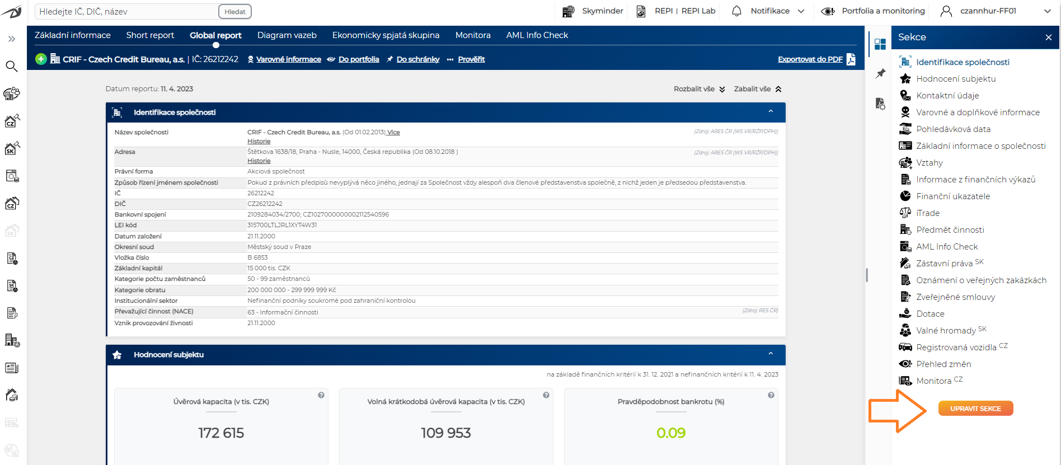
Task: Switch to Short report tab
Action: tap(150, 35)
